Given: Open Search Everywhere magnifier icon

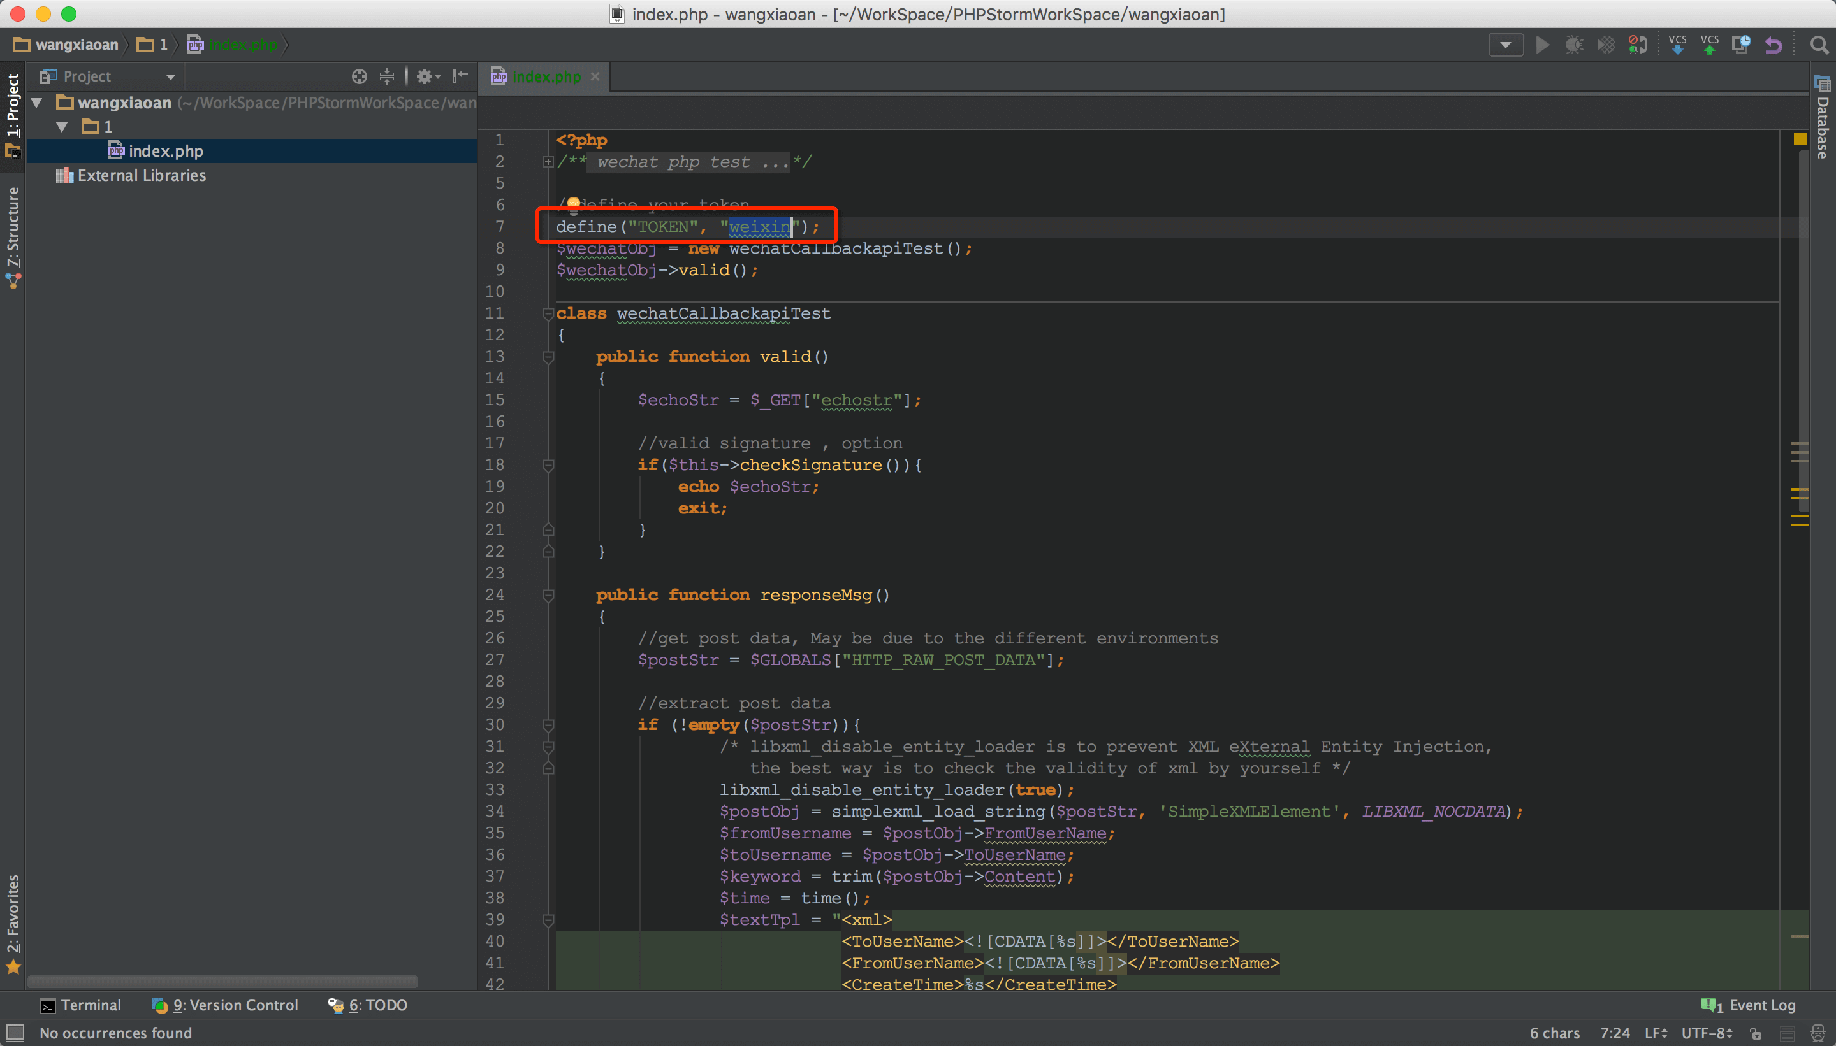Looking at the screenshot, I should 1819,45.
